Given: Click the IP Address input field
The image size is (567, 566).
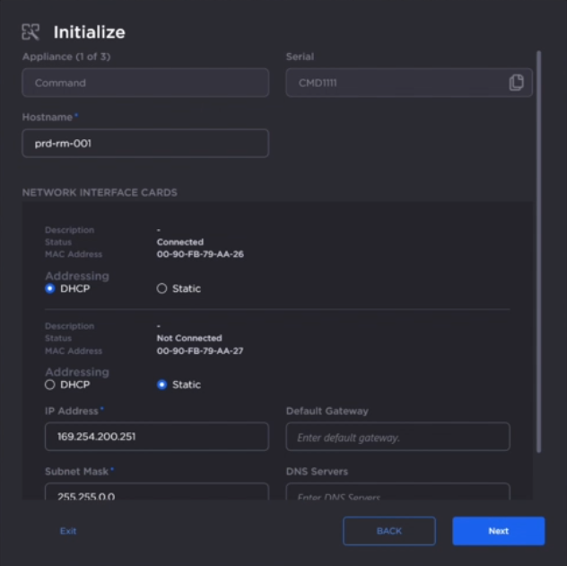Looking at the screenshot, I should (156, 437).
